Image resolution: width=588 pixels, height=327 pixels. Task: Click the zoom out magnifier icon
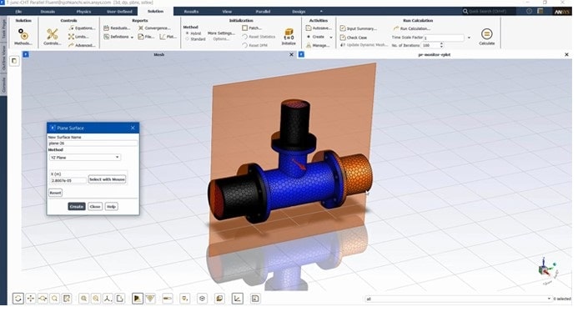click(96, 299)
